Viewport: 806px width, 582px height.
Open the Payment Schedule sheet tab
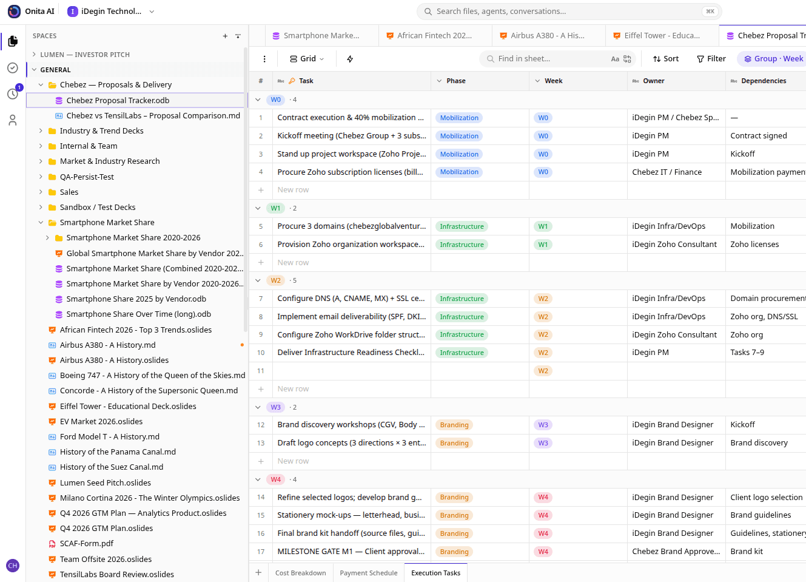(369, 573)
